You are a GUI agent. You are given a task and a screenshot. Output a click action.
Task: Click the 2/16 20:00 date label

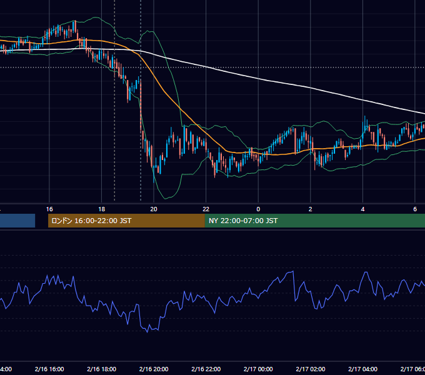pyautogui.click(x=154, y=369)
